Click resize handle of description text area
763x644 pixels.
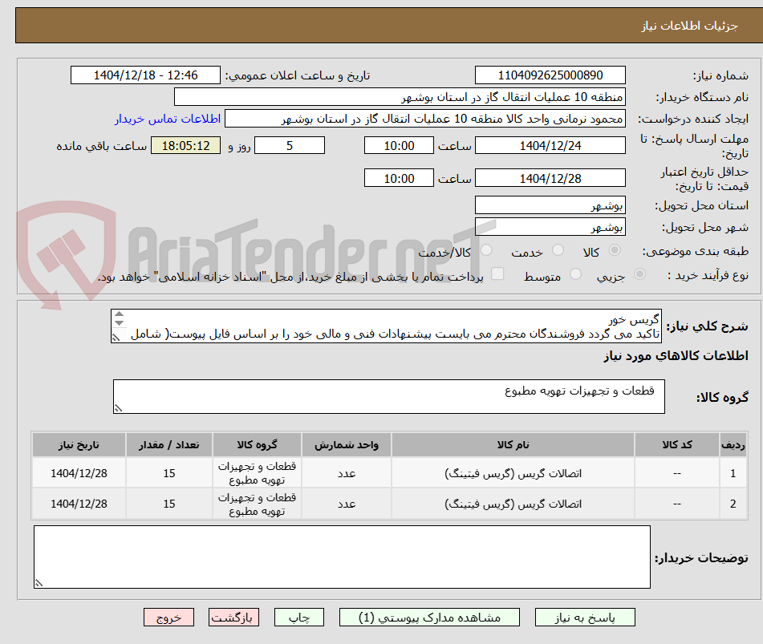(116, 337)
